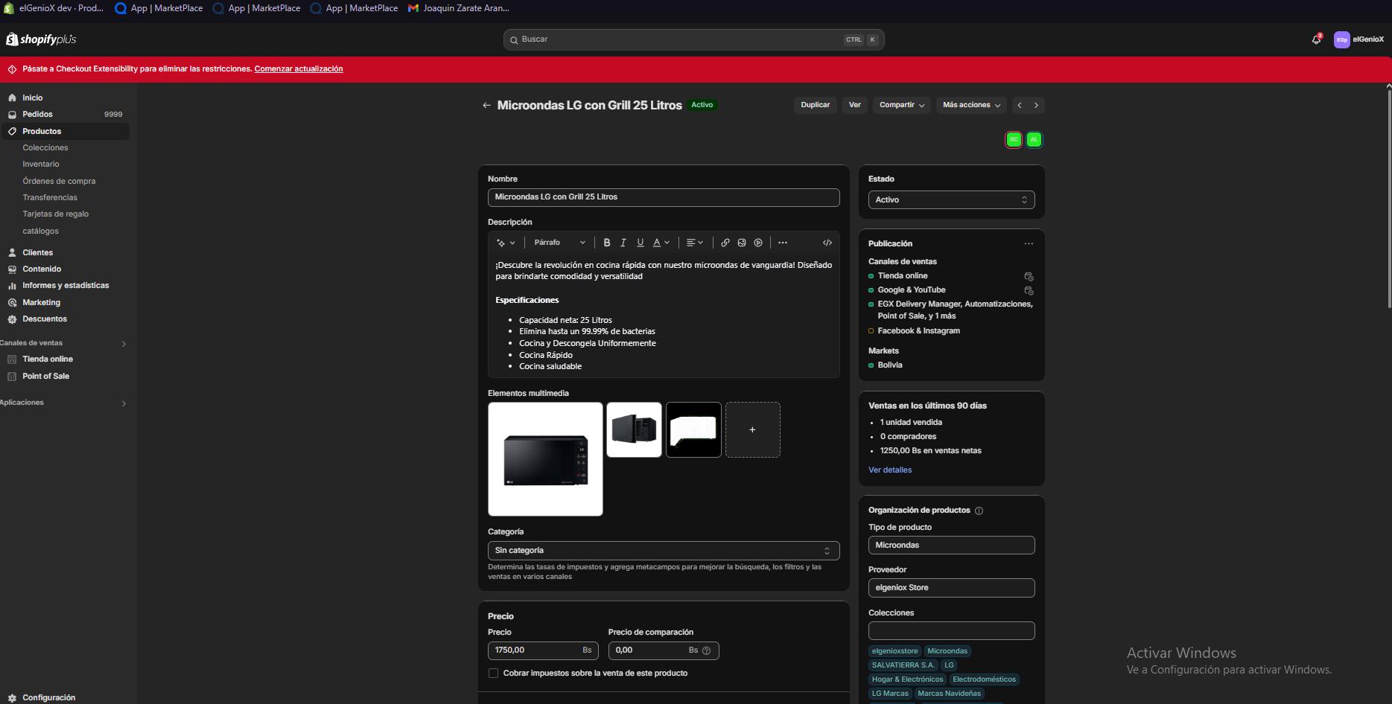1392x704 pixels.
Task: Open the text alignment options
Action: tap(694, 243)
